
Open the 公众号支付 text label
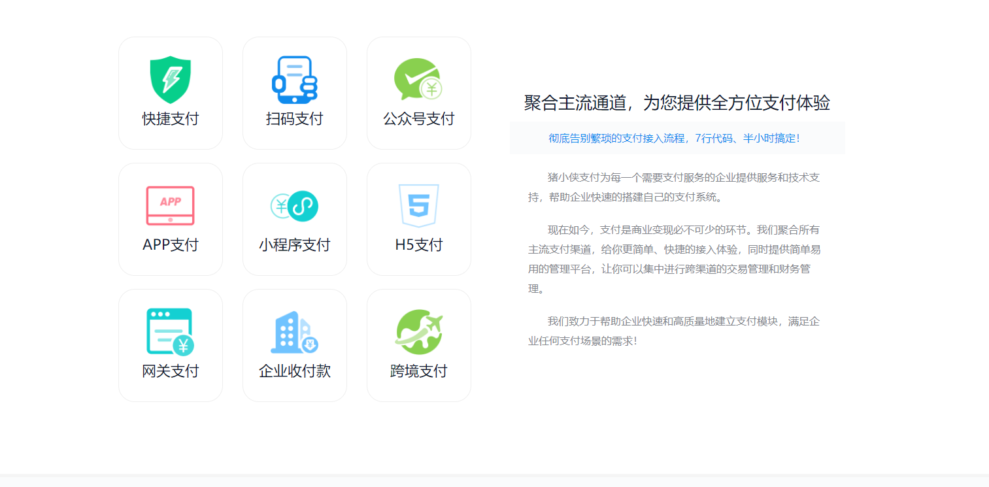[418, 119]
